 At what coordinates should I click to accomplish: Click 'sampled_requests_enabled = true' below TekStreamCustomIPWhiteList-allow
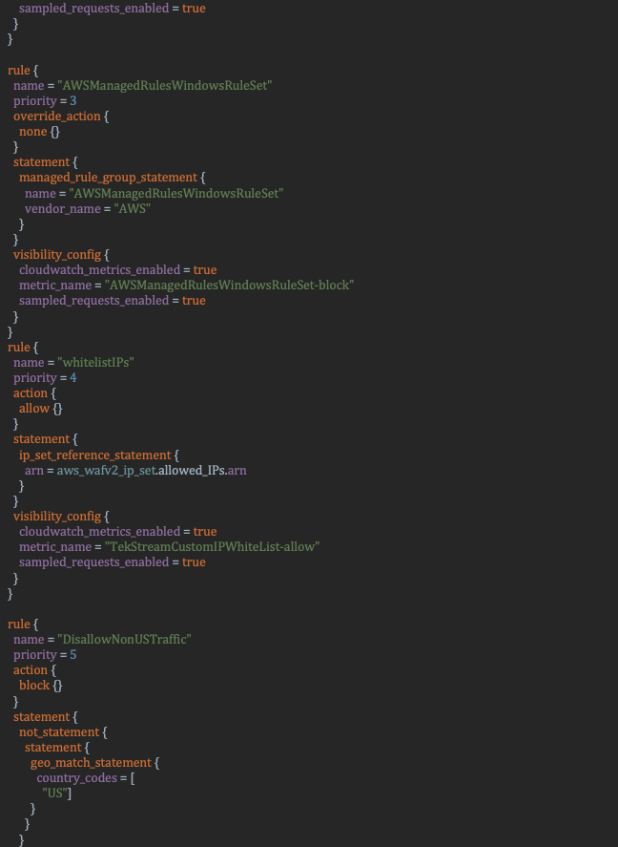click(x=113, y=562)
